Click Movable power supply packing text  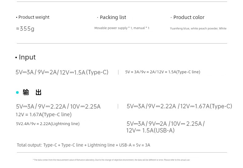click(x=122, y=28)
